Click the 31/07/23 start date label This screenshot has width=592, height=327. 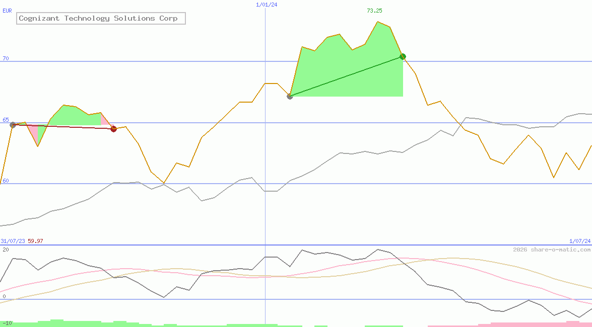point(13,240)
